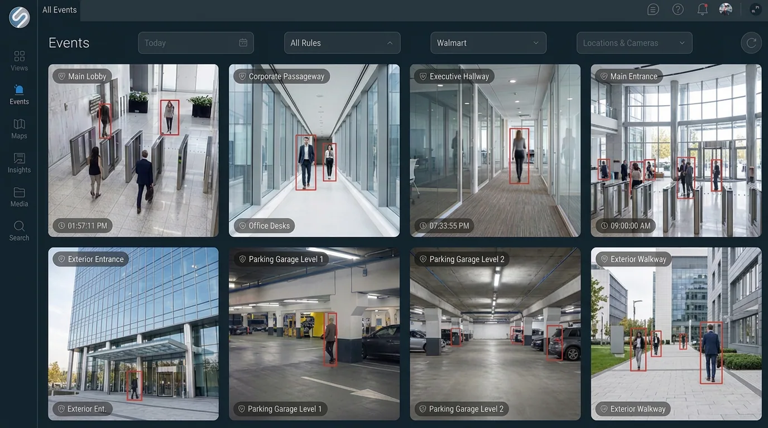Click the Exterior Ent. bottom label

tap(83, 409)
